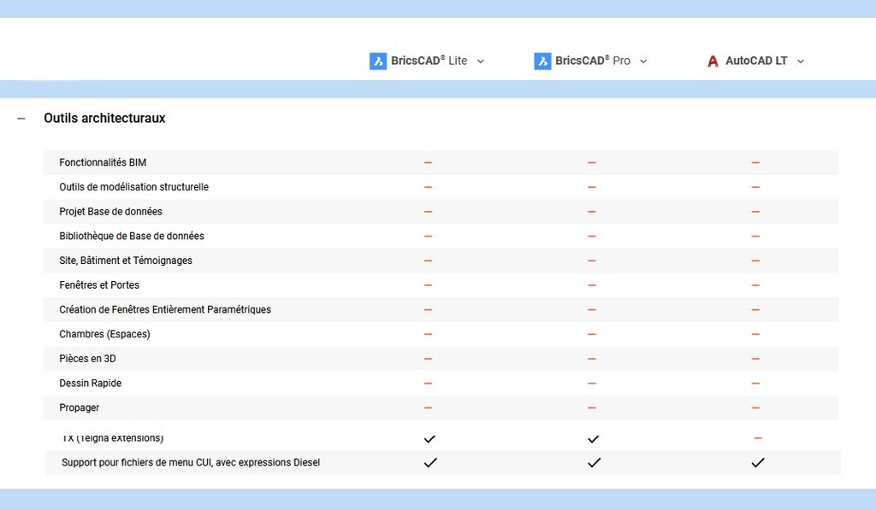876x510 pixels.
Task: Select Dessin Rapide row label
Action: [90, 384]
